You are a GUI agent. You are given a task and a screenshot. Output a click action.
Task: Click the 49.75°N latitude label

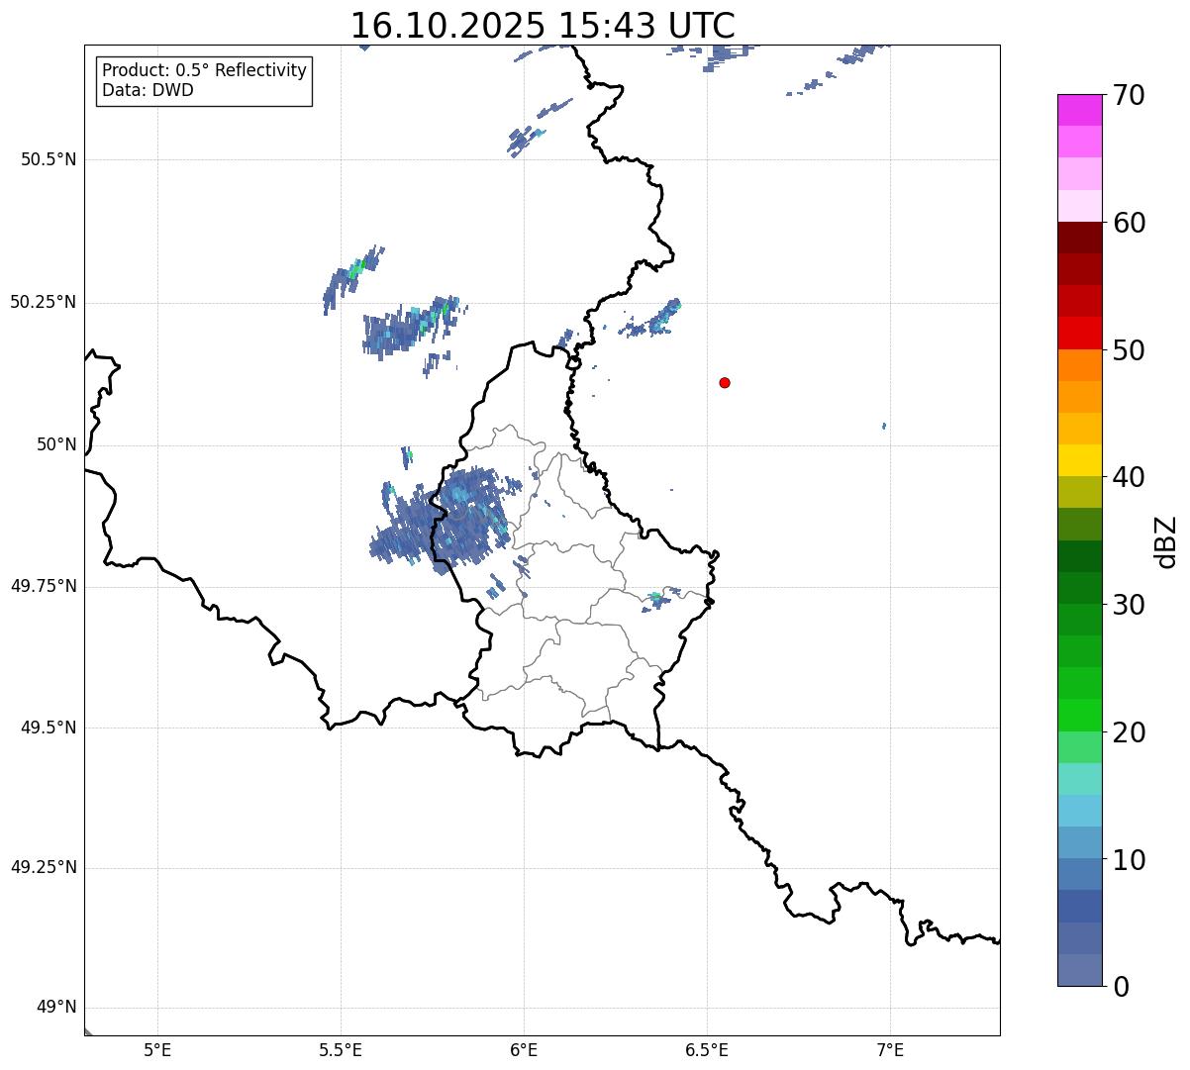click(44, 586)
